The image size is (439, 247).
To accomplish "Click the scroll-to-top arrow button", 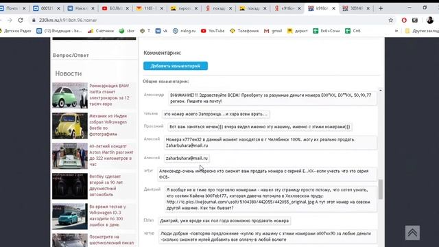I will (412, 233).
